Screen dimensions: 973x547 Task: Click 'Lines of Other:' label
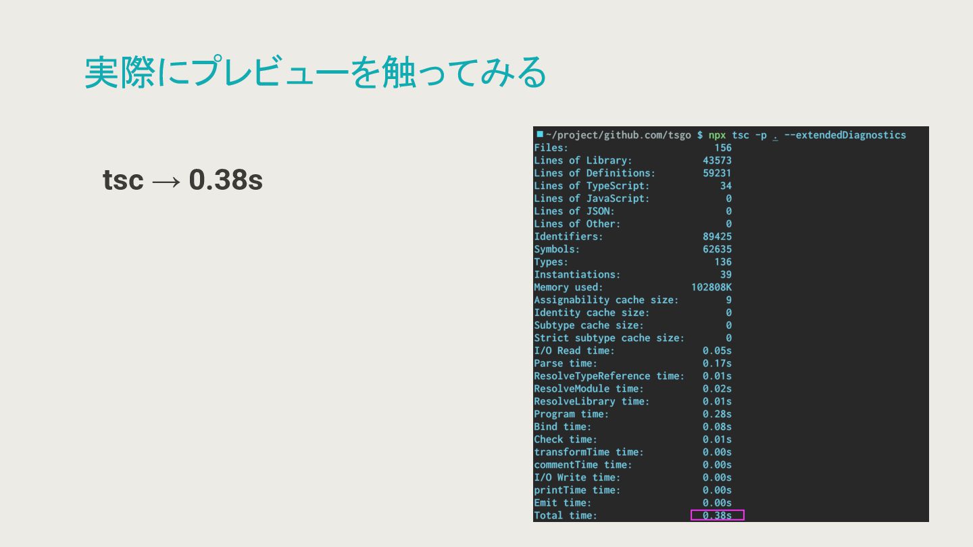(x=577, y=224)
